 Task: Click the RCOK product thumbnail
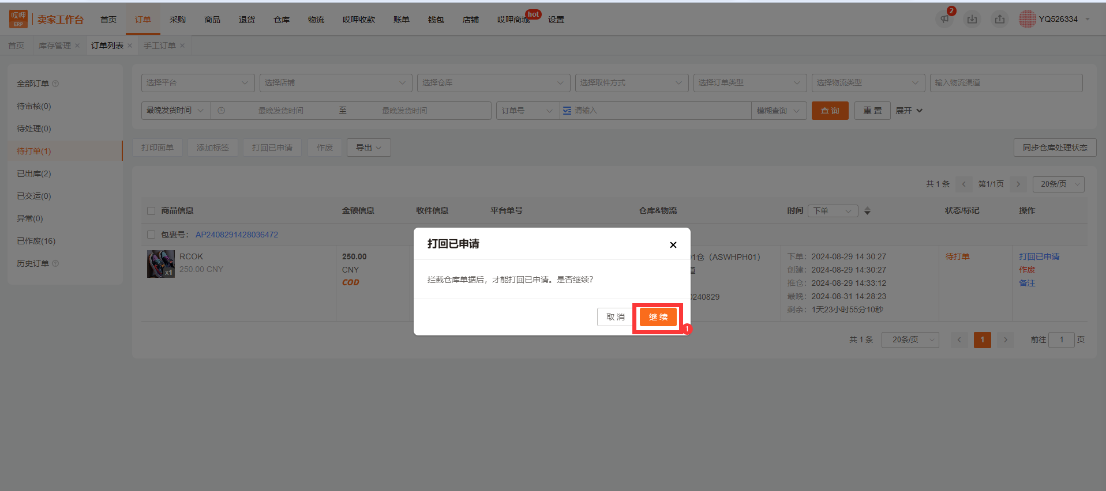pos(161,264)
